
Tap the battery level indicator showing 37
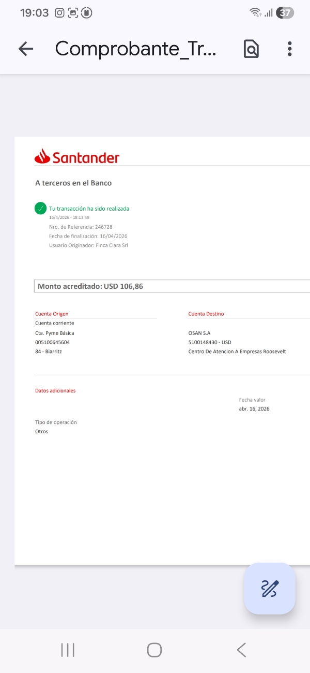pos(285,13)
